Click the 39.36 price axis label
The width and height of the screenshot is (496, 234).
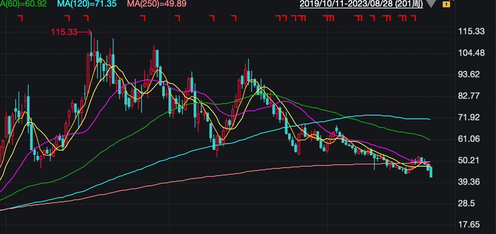(x=469, y=182)
